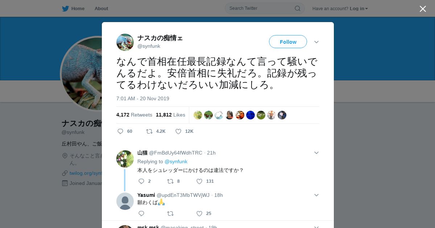Follow the @synfunk account
435x228 pixels.
pyautogui.click(x=288, y=42)
